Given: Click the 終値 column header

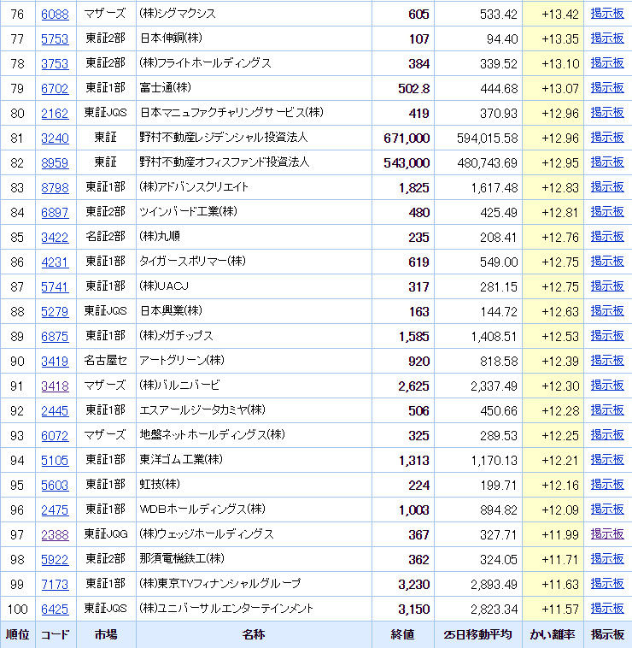Looking at the screenshot, I should click(x=402, y=634).
